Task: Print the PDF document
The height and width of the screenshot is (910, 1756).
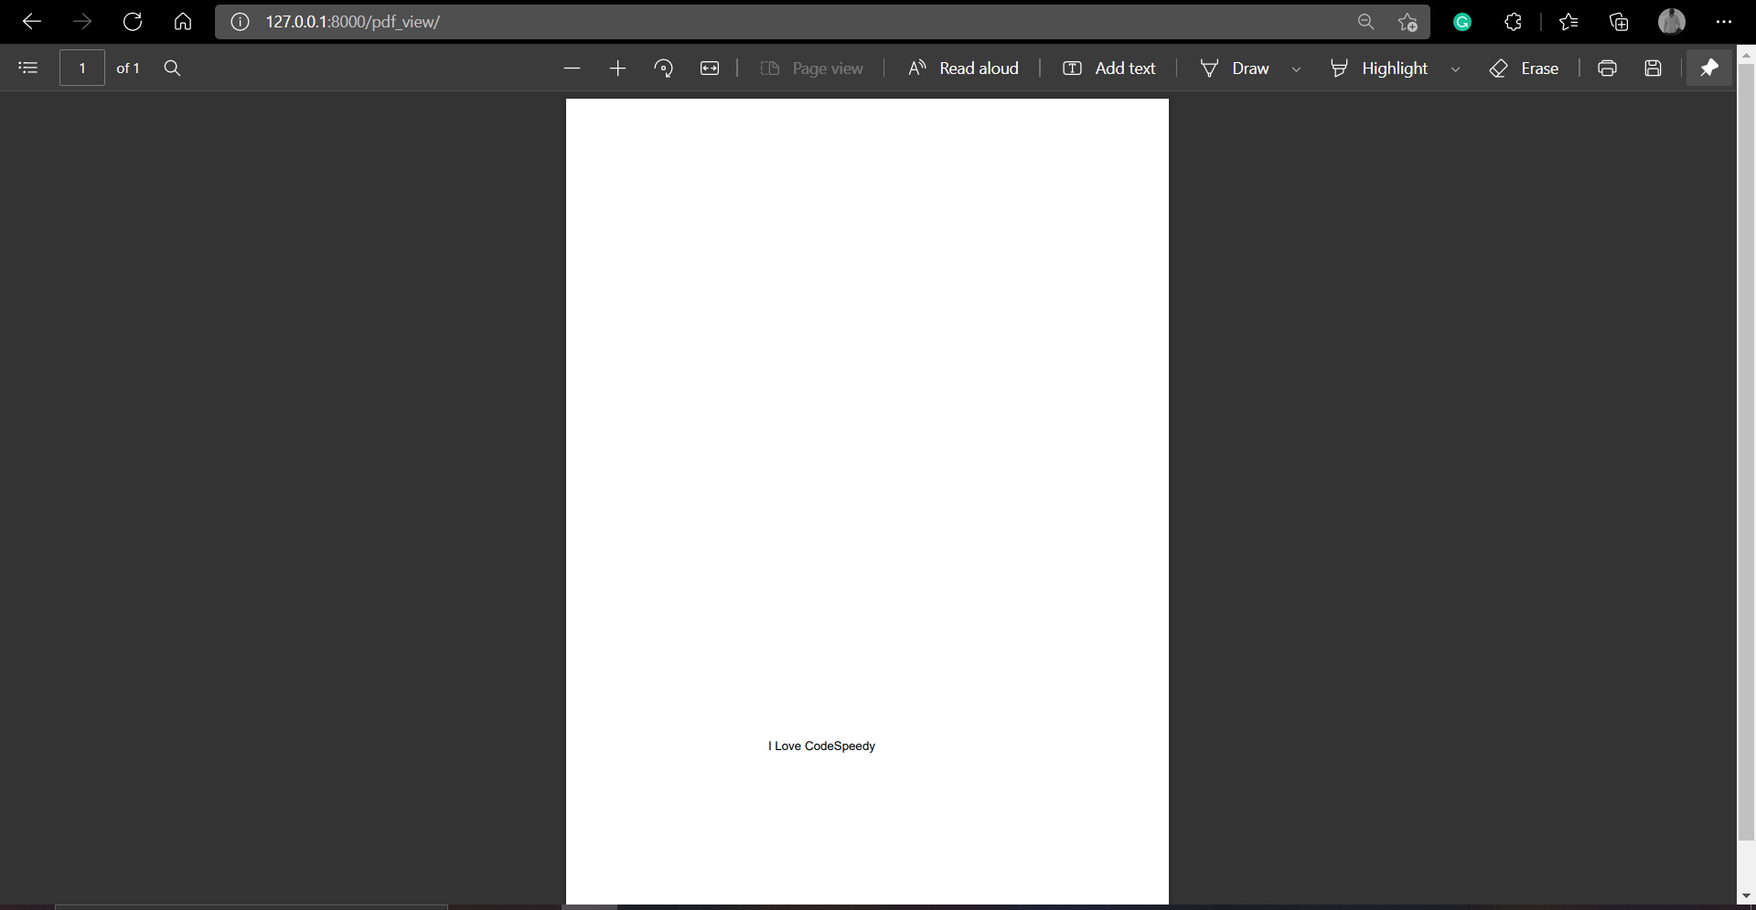Action: pos(1607,69)
